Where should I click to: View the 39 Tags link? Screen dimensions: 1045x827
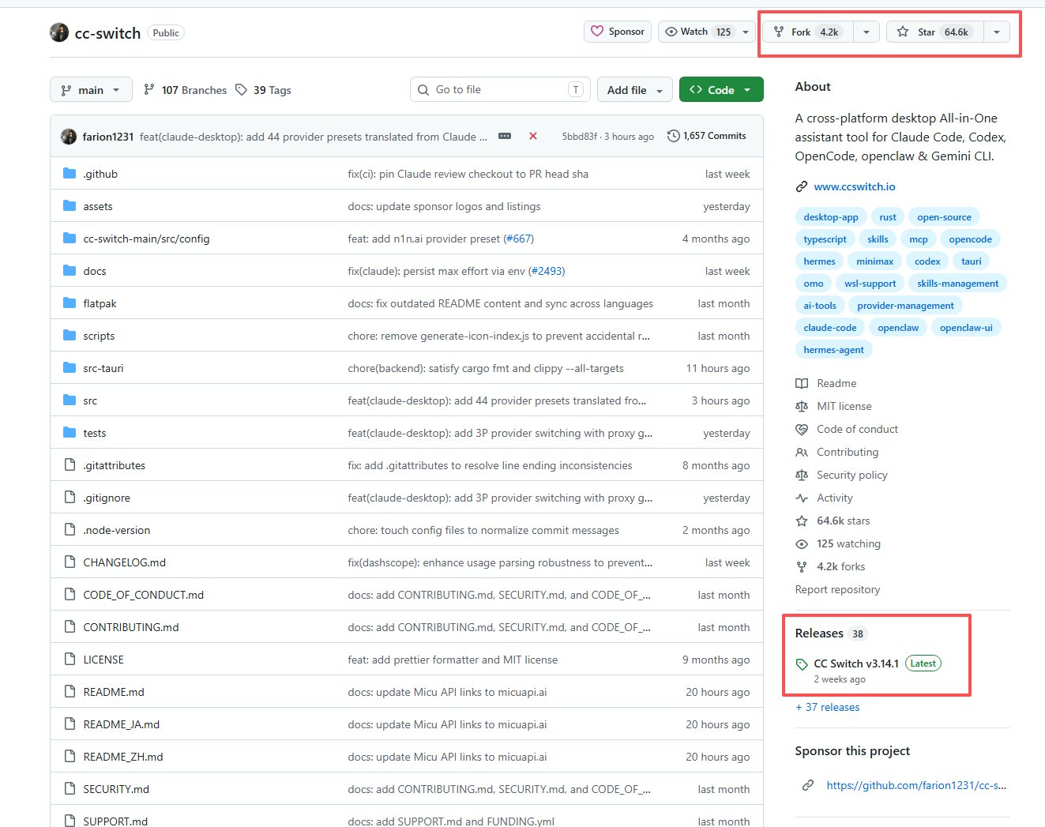tap(263, 90)
